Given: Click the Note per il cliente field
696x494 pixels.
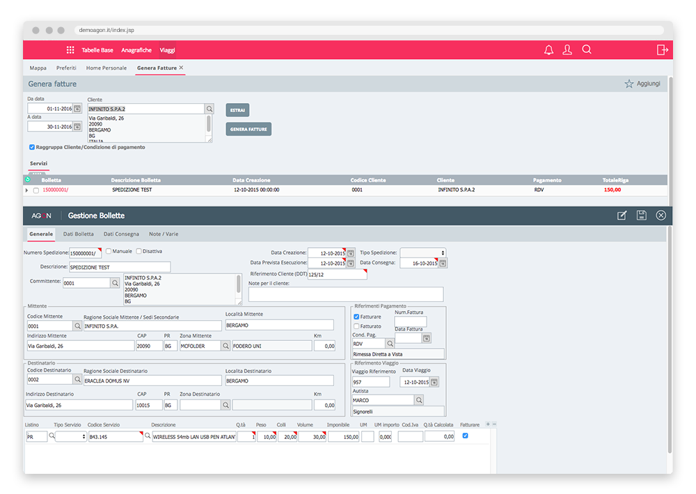Looking at the screenshot, I should click(346, 294).
